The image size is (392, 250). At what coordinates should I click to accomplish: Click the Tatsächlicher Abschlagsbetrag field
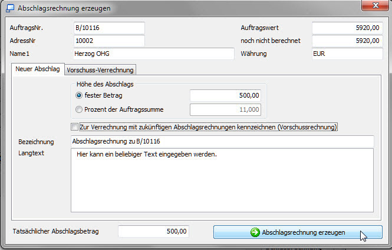(154, 232)
